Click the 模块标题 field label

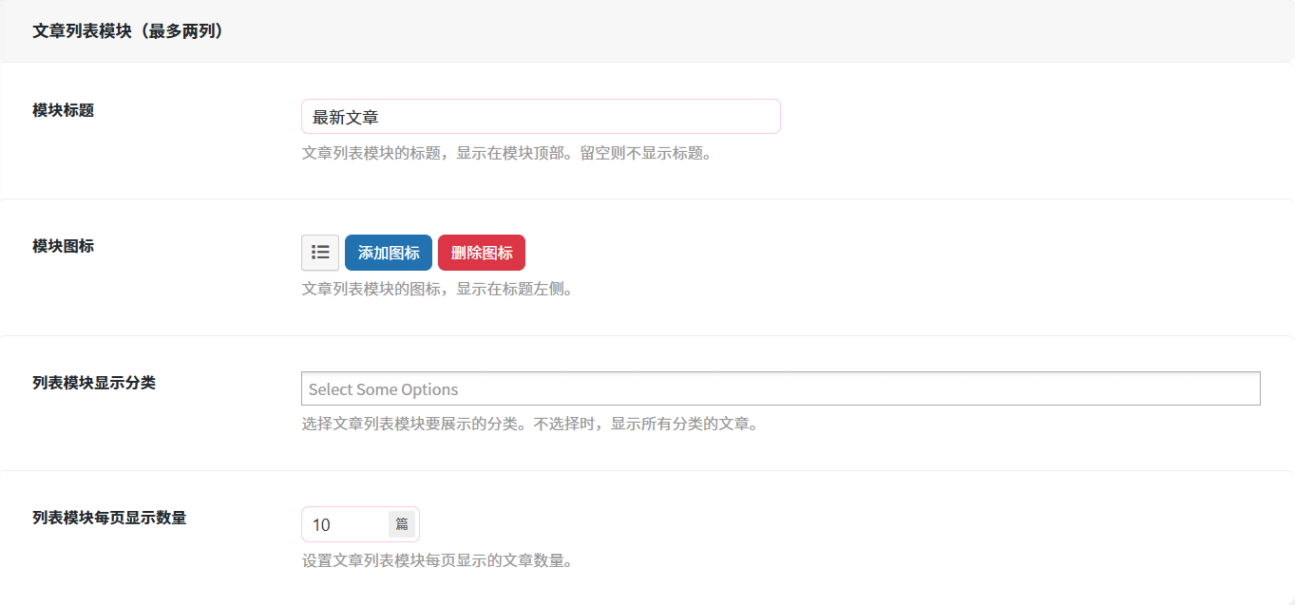(63, 110)
